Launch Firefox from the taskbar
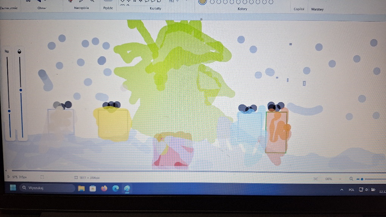Screen dimensions: 386x217 coord(104,188)
